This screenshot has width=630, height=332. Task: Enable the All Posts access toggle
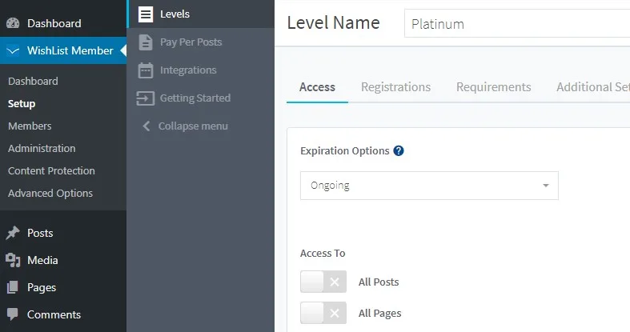pyautogui.click(x=323, y=282)
